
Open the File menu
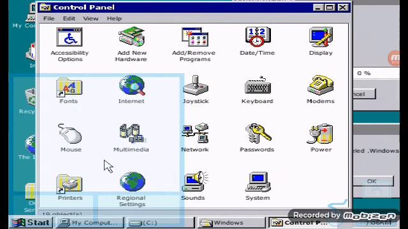point(48,18)
